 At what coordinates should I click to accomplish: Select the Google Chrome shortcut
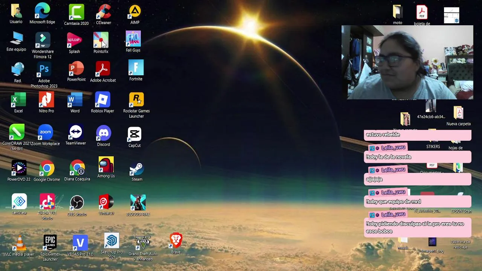tap(47, 168)
